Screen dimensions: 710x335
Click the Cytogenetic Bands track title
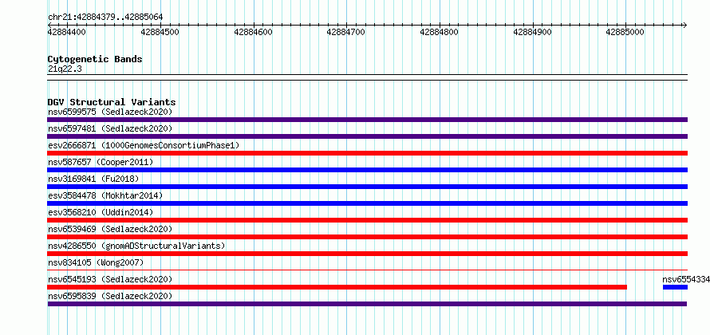95,59
